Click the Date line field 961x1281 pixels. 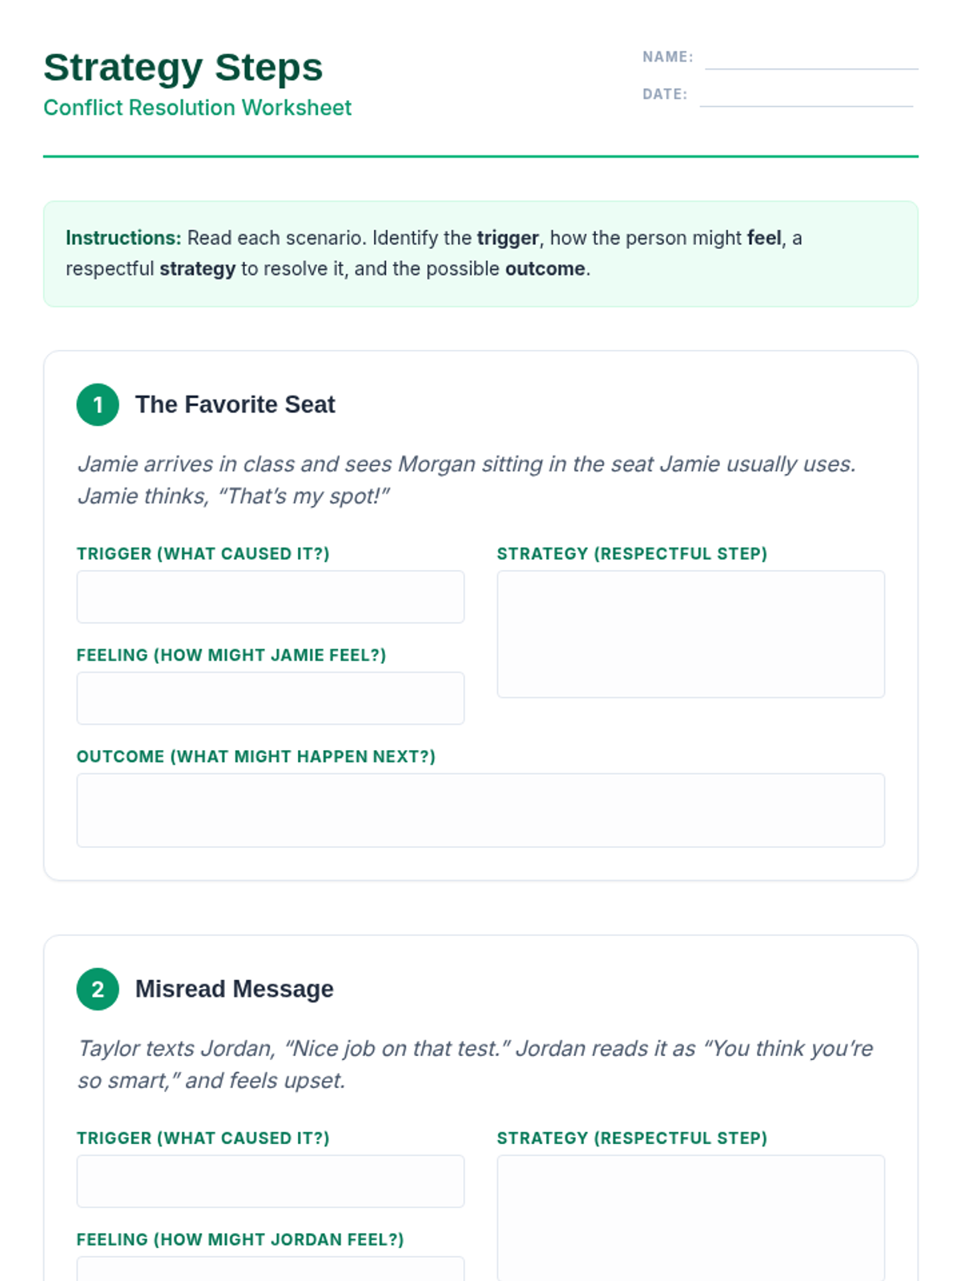(x=806, y=95)
